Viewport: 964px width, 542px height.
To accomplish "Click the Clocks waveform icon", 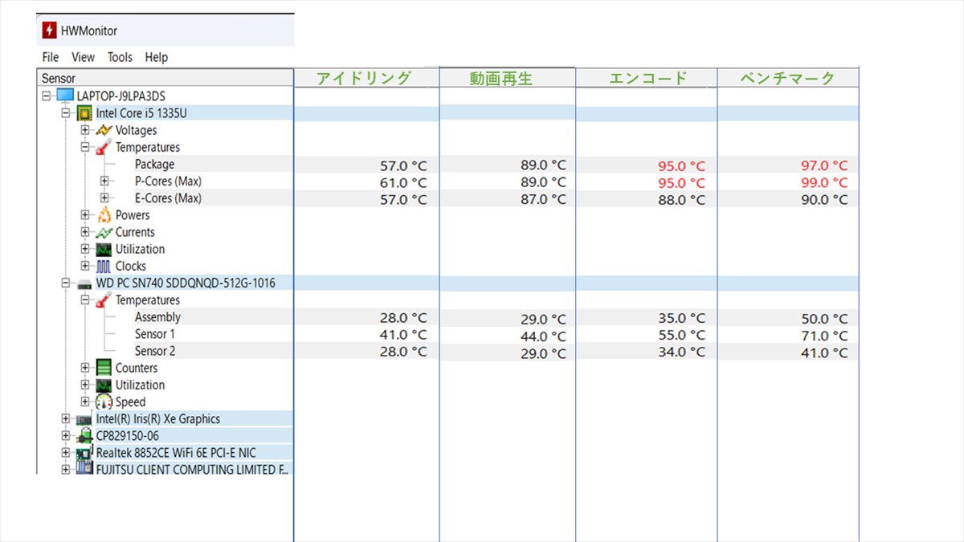I will click(104, 266).
